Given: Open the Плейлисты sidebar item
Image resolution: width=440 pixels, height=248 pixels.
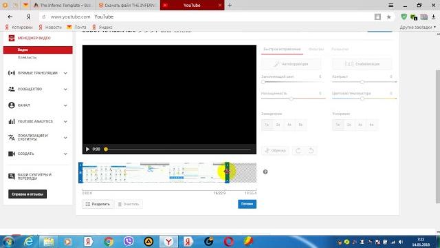Looking at the screenshot, I should (x=27, y=57).
